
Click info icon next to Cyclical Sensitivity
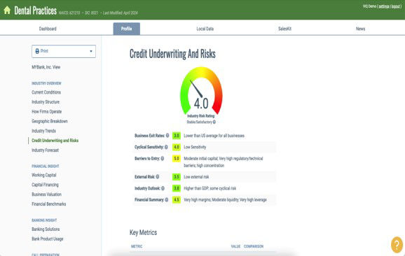166,147
